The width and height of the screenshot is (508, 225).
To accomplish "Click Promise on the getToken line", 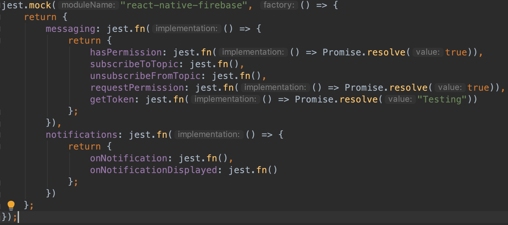I will point(314,99).
